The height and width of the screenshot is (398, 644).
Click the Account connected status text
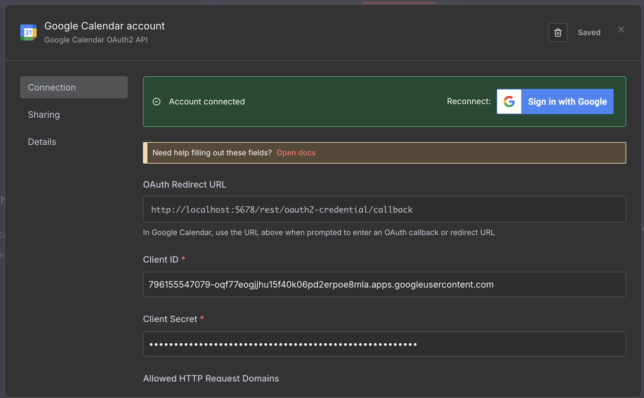click(207, 102)
